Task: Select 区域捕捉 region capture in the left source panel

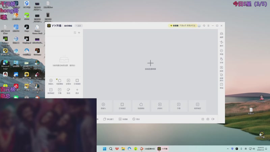Action: pyautogui.click(x=77, y=81)
